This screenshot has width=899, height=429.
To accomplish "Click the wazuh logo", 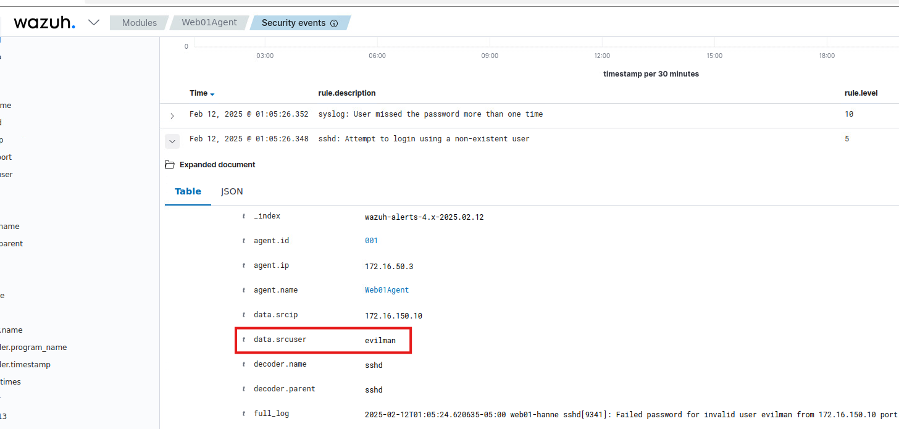I will click(44, 23).
